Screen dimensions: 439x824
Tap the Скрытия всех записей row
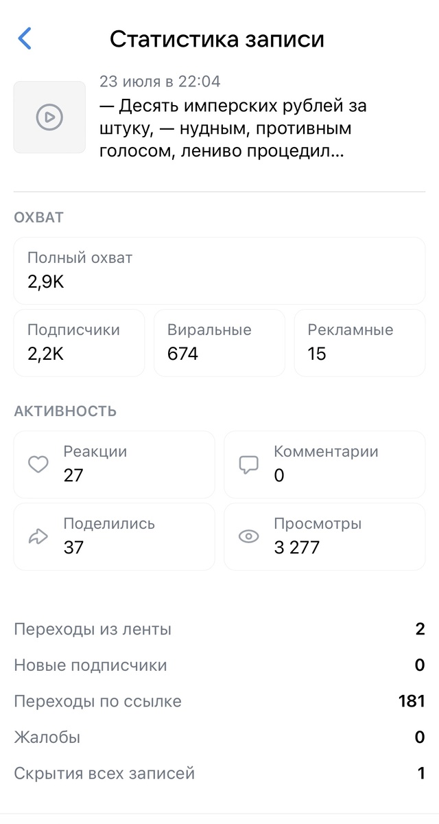click(219, 773)
